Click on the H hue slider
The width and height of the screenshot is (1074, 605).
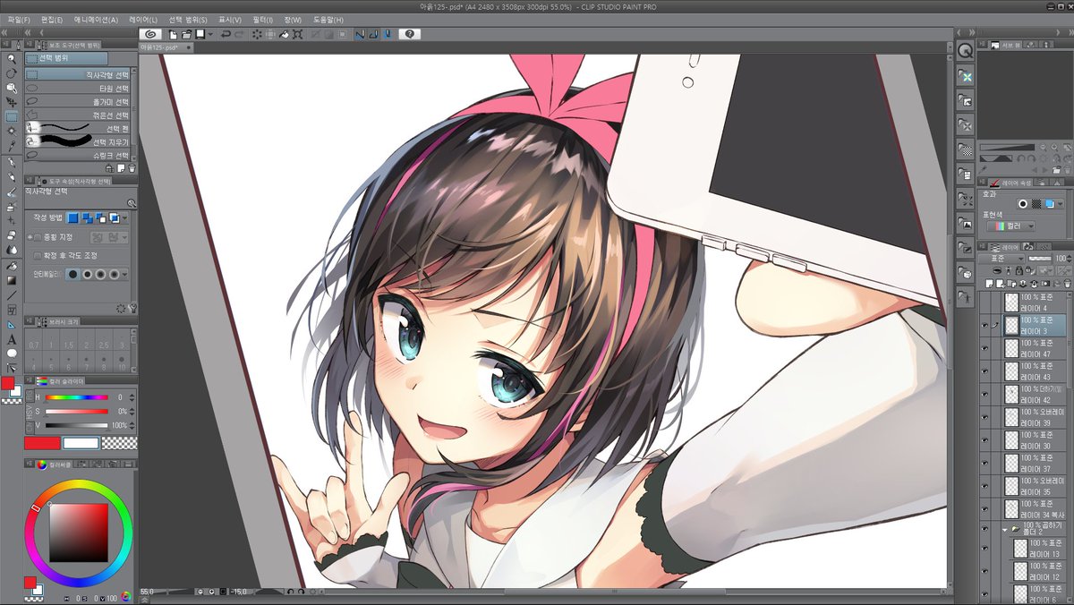[x=76, y=396]
